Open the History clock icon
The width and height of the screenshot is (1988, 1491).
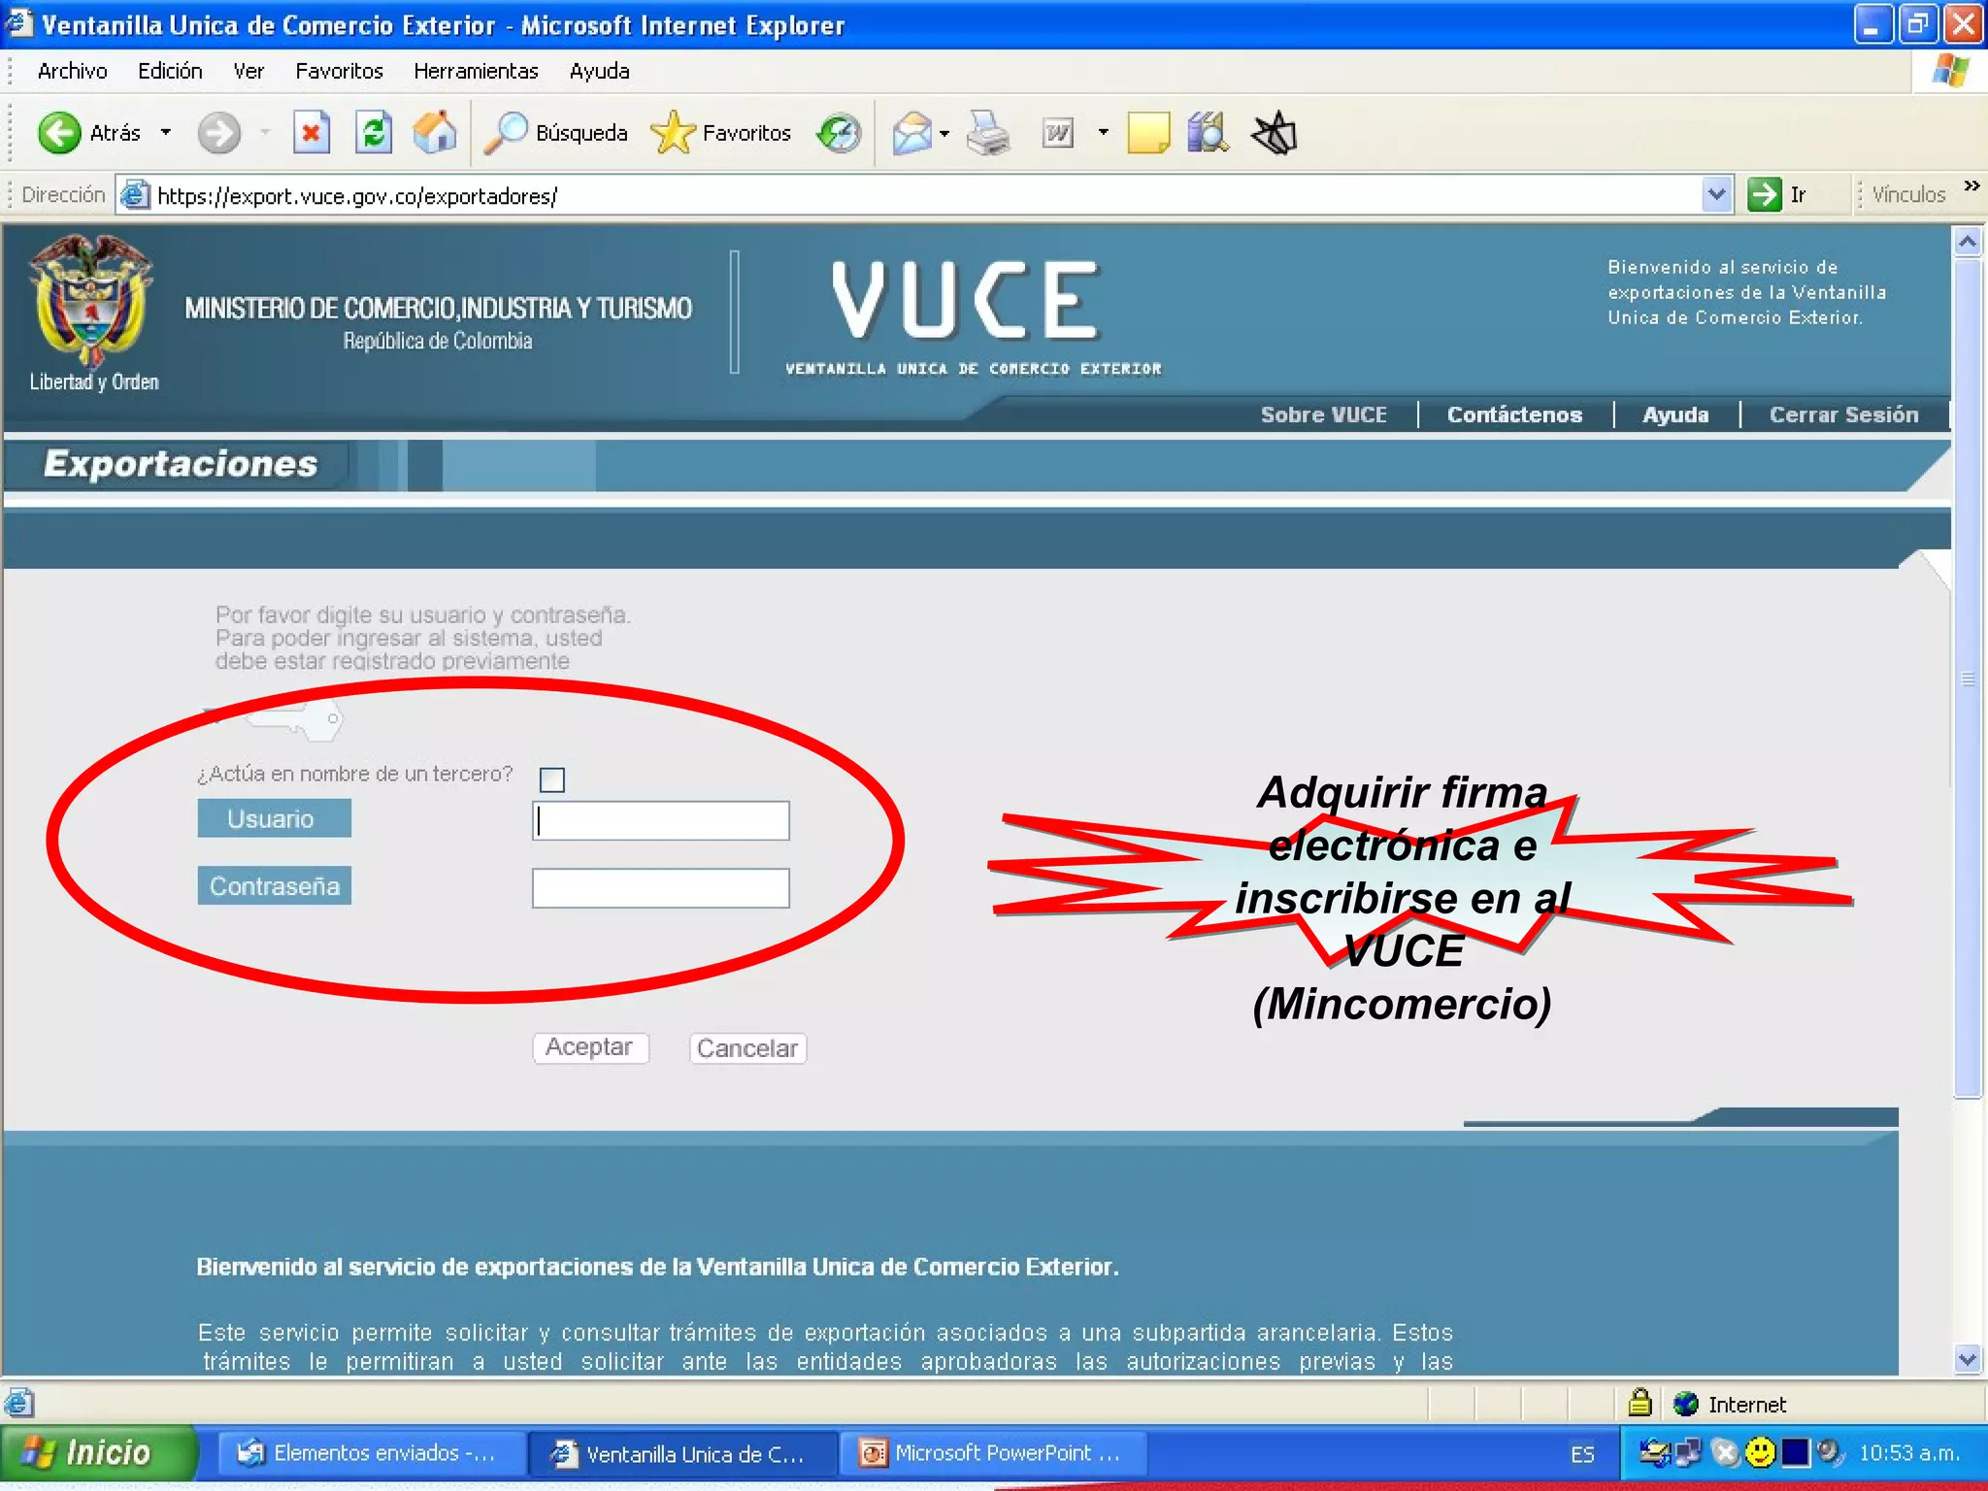tap(839, 133)
